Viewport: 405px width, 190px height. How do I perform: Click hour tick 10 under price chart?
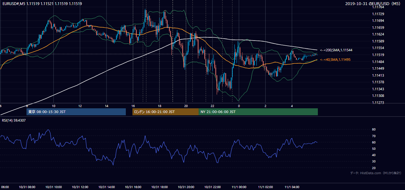pyautogui.click(x=54, y=106)
